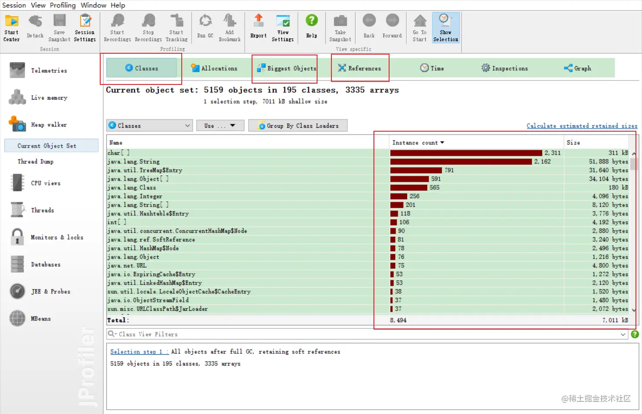Select the java.net.URL row
This screenshot has width=642, height=414.
point(368,265)
